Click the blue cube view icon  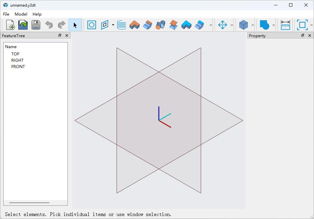[x=244, y=25]
